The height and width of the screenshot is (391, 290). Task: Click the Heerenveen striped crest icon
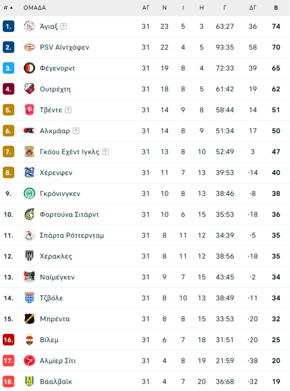(29, 173)
